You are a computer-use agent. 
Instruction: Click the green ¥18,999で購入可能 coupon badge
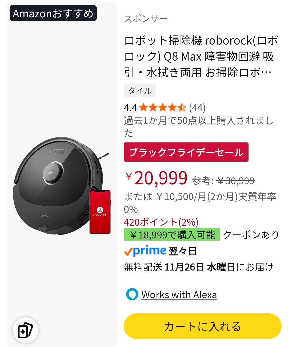click(172, 235)
